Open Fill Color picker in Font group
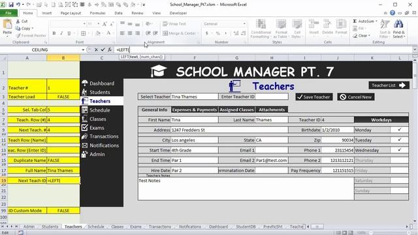This screenshot has height=235, width=418. (x=98, y=33)
